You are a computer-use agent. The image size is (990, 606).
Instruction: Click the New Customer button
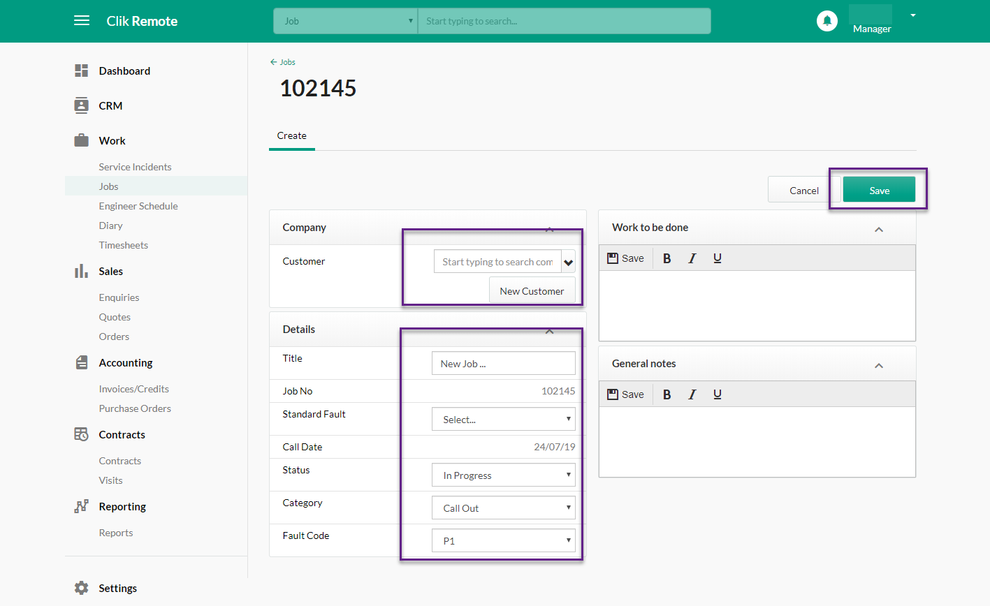click(x=532, y=290)
